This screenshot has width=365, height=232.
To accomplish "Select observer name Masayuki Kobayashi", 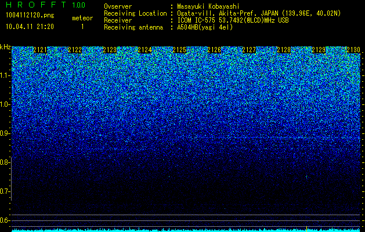I will point(208,7).
